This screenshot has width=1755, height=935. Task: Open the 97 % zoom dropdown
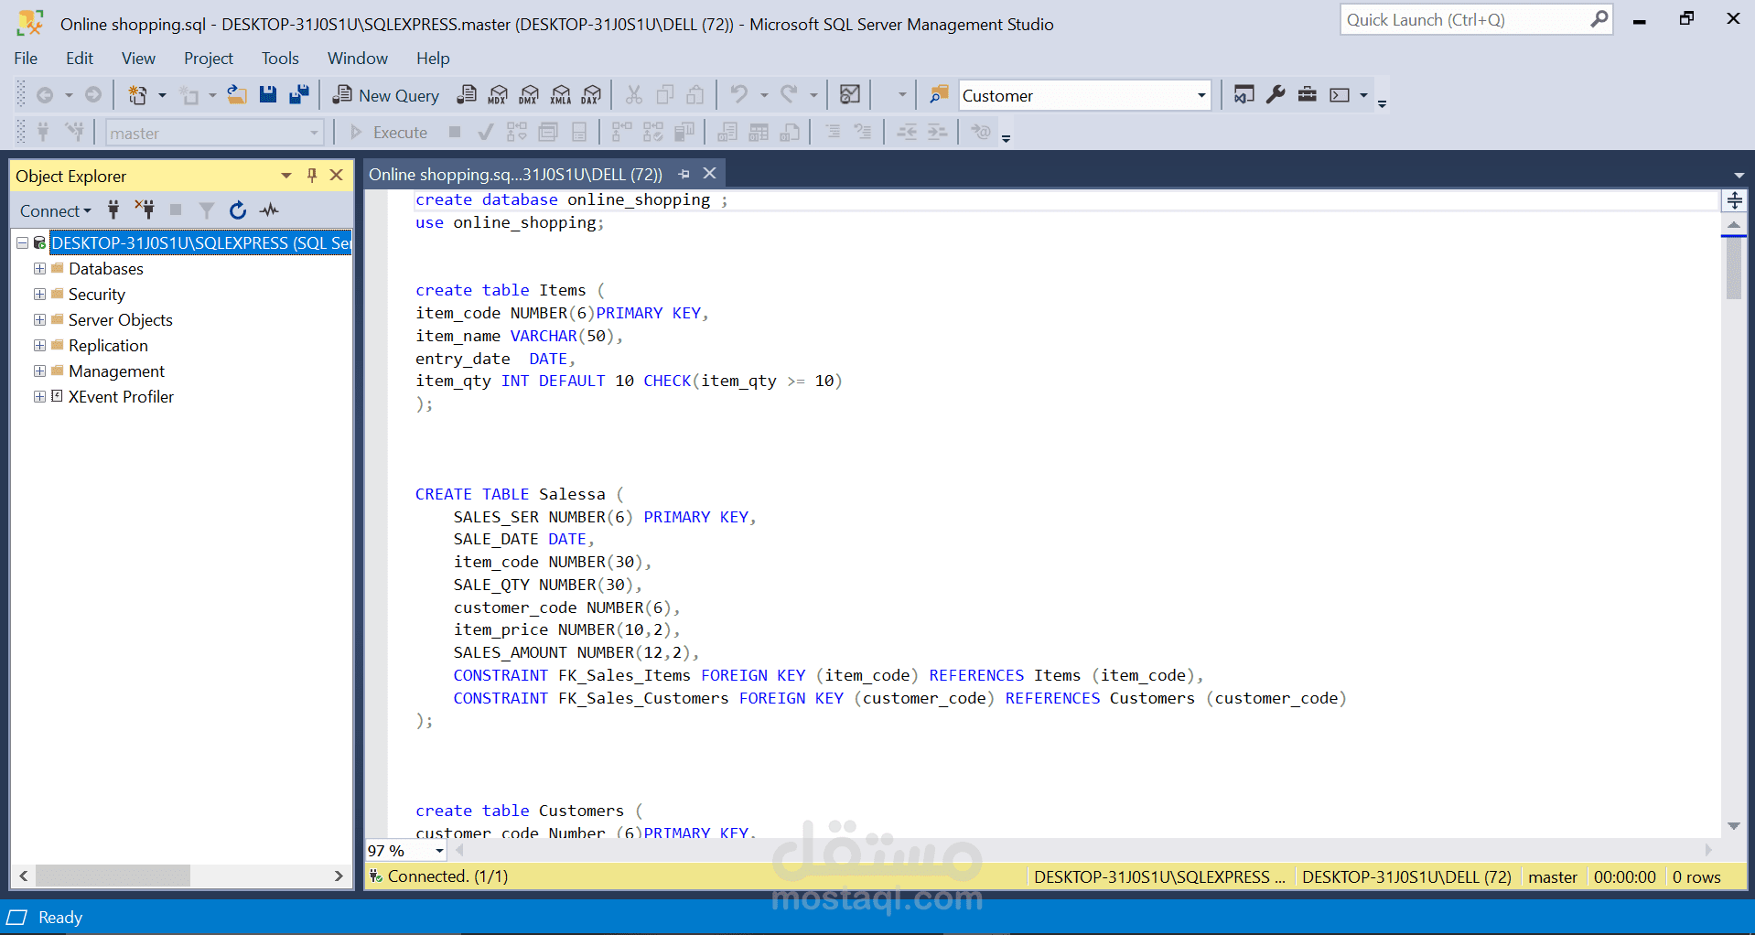[x=440, y=851]
